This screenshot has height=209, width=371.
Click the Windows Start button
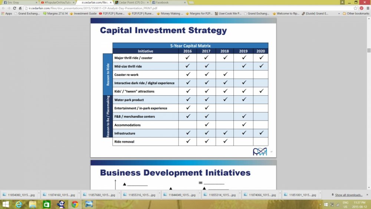[4, 204]
